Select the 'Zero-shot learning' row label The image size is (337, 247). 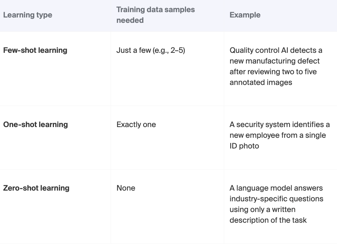point(36,188)
